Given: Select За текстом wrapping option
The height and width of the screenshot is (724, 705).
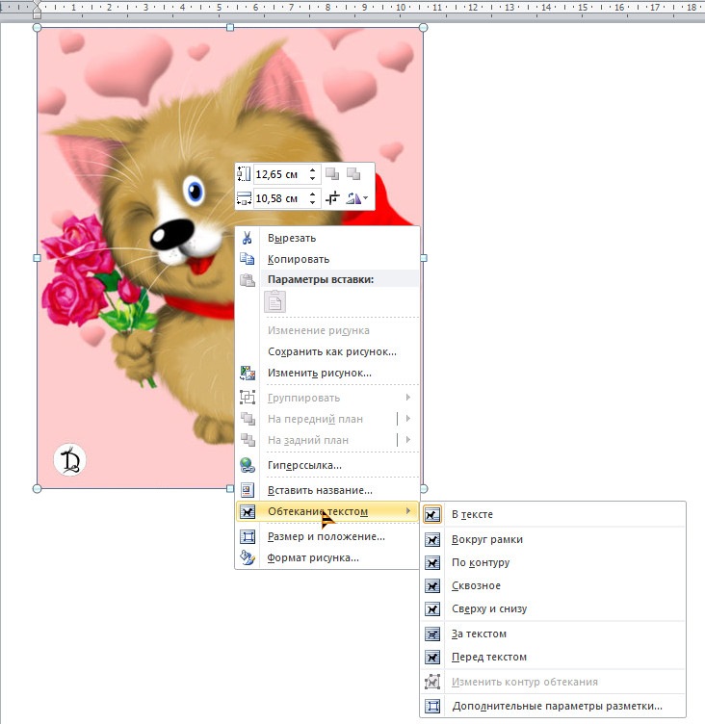Looking at the screenshot, I should pos(553,633).
